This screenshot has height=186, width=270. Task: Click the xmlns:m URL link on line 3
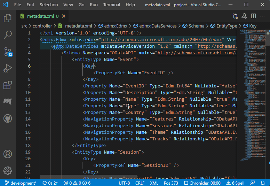point(217,46)
